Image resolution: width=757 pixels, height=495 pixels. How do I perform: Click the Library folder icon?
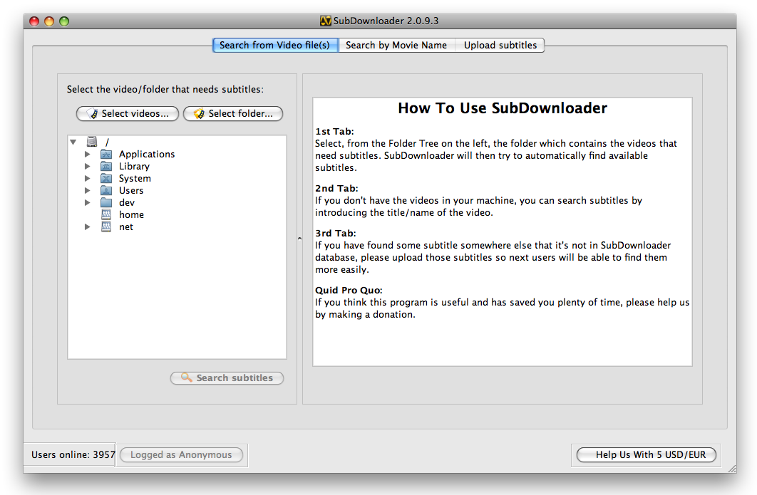(106, 167)
